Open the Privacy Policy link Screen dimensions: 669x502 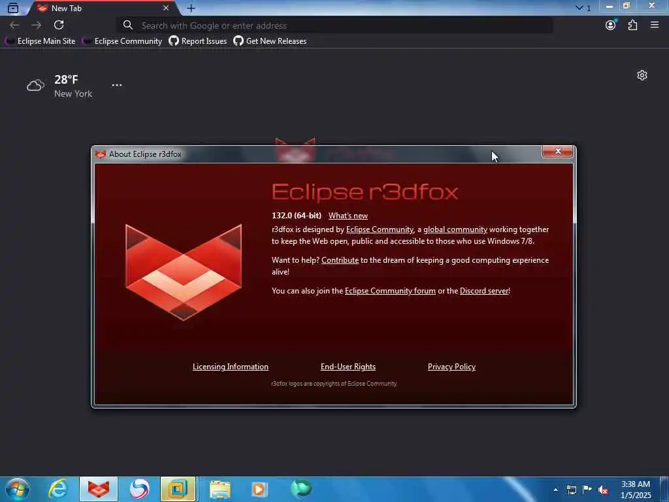click(451, 367)
